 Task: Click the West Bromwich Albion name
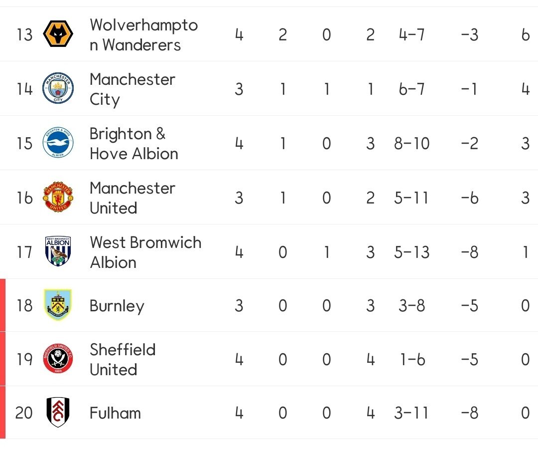pos(145,252)
